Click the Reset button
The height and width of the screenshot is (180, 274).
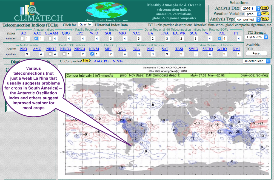click(256, 53)
